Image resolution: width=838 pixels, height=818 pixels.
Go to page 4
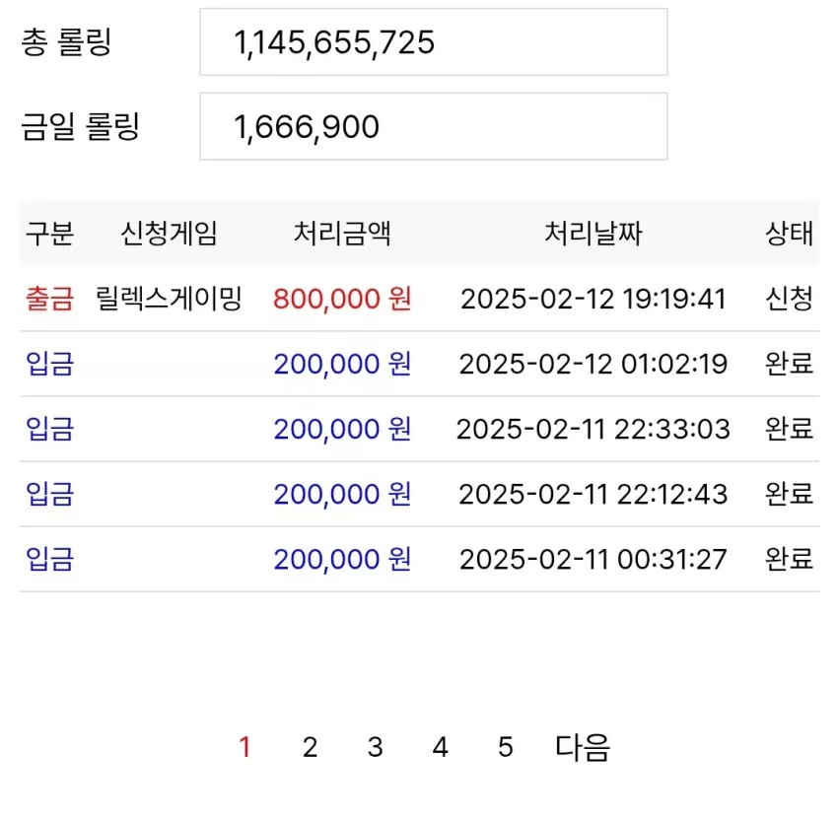(x=441, y=747)
